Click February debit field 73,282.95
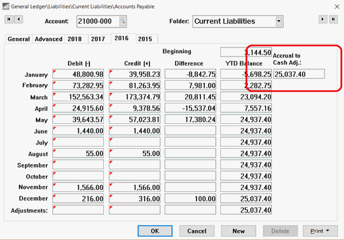 coord(78,85)
